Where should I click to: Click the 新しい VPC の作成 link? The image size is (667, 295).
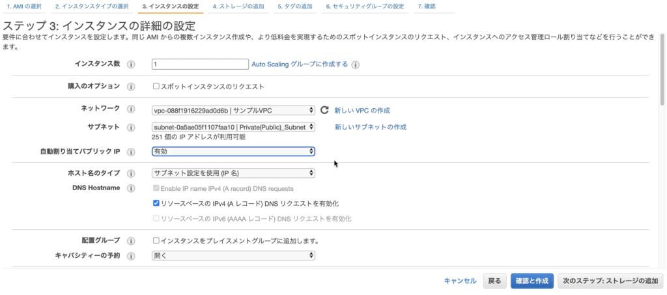pyautogui.click(x=362, y=111)
